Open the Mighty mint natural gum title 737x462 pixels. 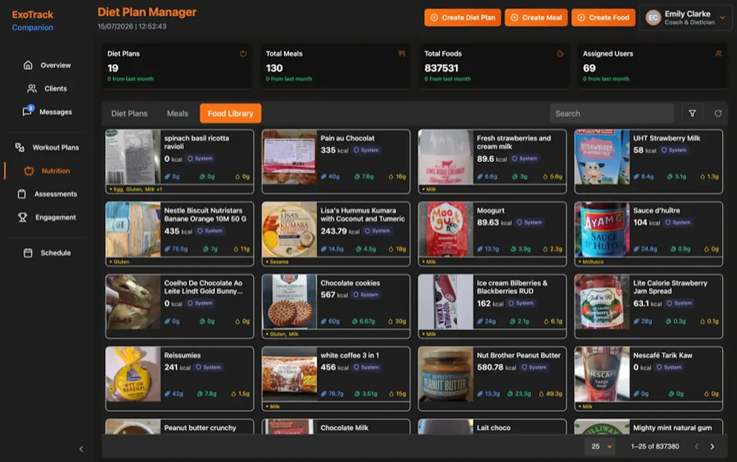pos(673,428)
